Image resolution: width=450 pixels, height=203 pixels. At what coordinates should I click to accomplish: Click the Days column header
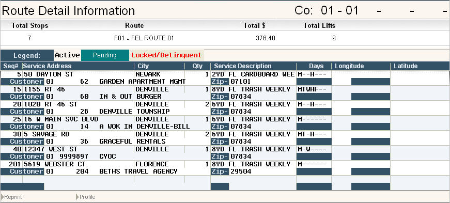[x=314, y=66]
